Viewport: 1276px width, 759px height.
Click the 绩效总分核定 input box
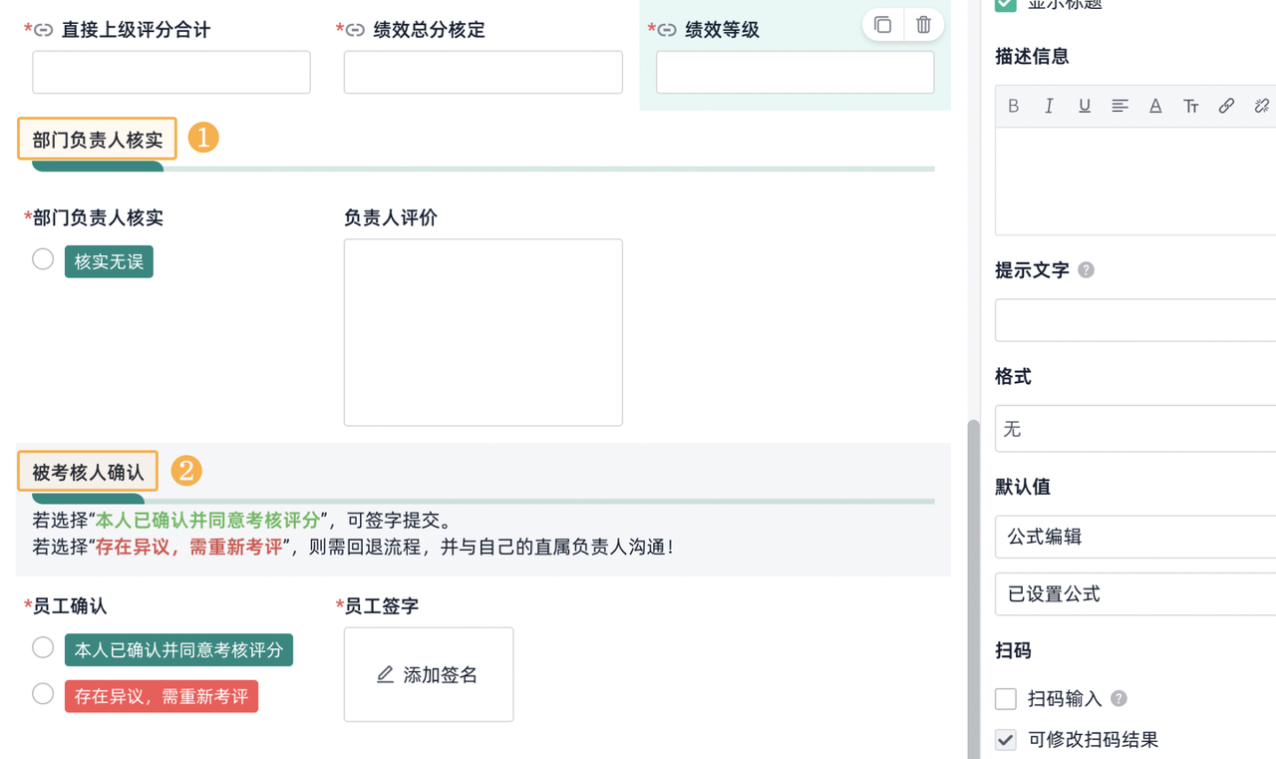pos(483,73)
